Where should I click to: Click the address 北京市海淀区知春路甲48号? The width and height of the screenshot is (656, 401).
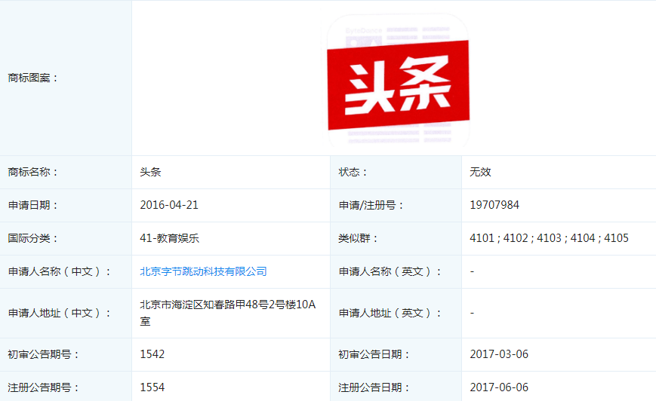click(x=227, y=313)
